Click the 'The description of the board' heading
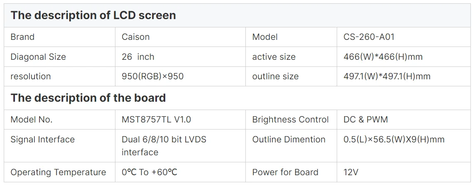This screenshot has width=475, height=186. tap(88, 98)
